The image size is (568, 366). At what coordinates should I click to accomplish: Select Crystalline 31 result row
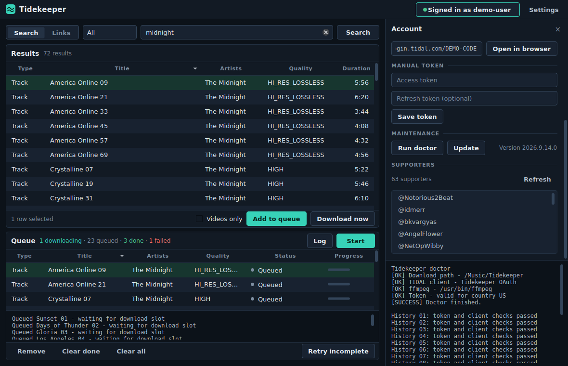pyautogui.click(x=190, y=198)
